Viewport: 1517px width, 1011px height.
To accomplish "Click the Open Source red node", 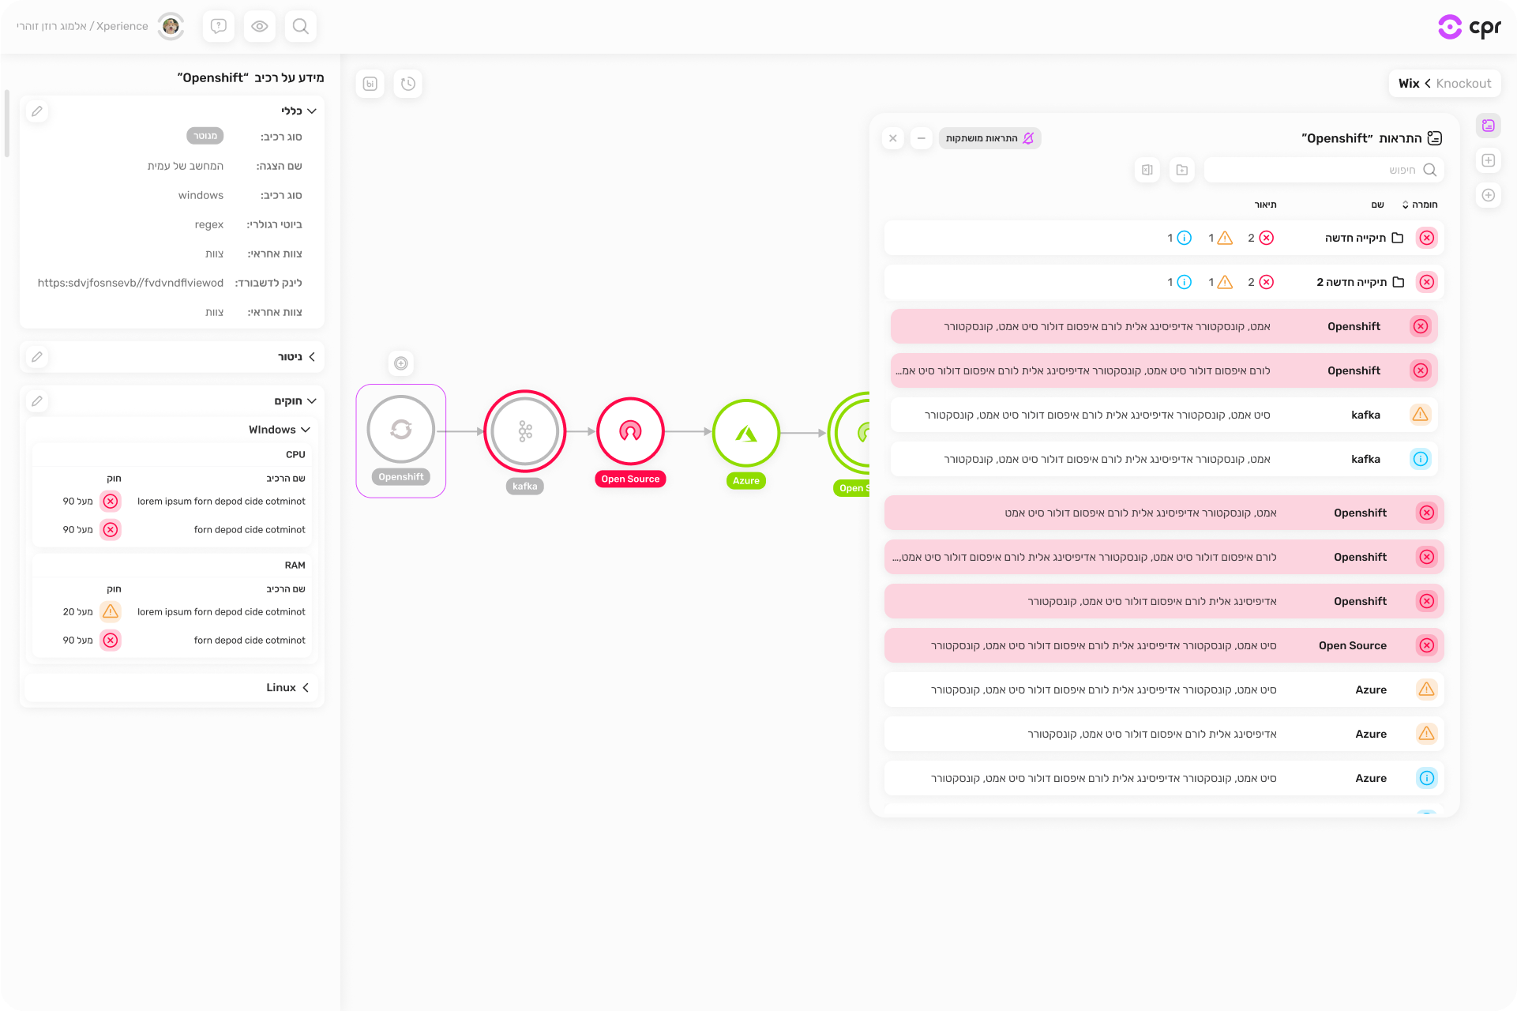I will pyautogui.click(x=630, y=431).
